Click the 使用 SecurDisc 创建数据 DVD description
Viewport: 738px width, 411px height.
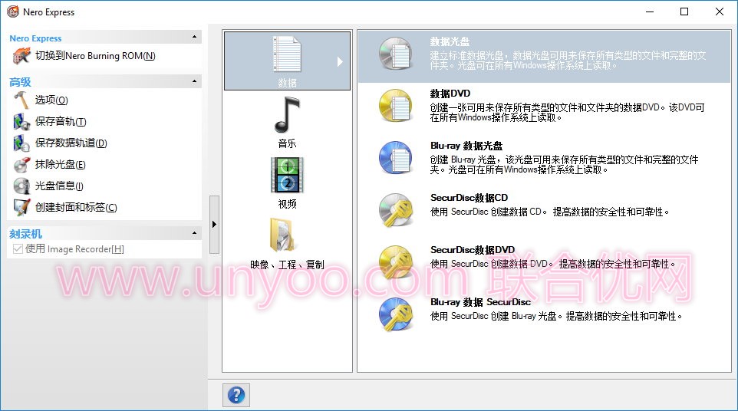(x=552, y=265)
